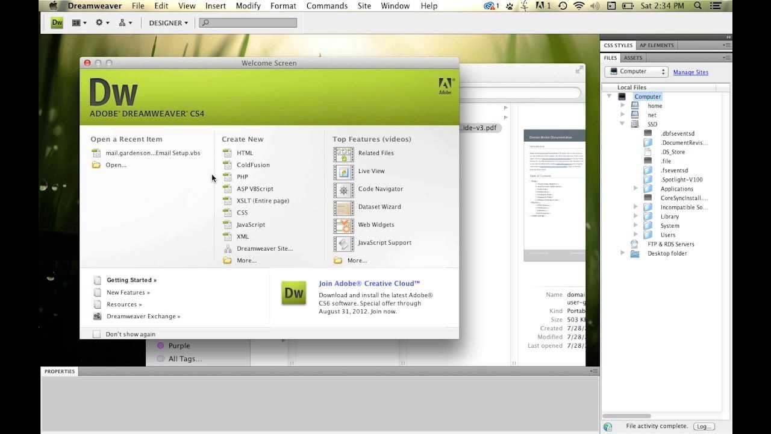Viewport: 771px width, 434px height.
Task: Open the Computer site dropdown
Action: click(636, 72)
